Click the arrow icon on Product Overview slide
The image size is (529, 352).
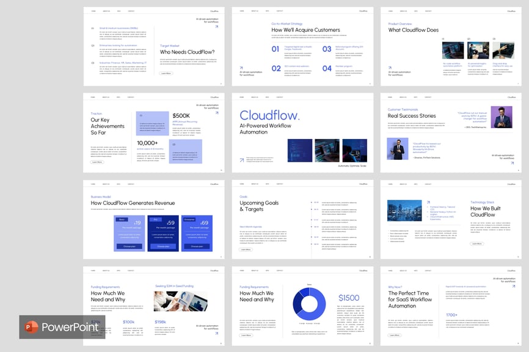click(x=390, y=68)
